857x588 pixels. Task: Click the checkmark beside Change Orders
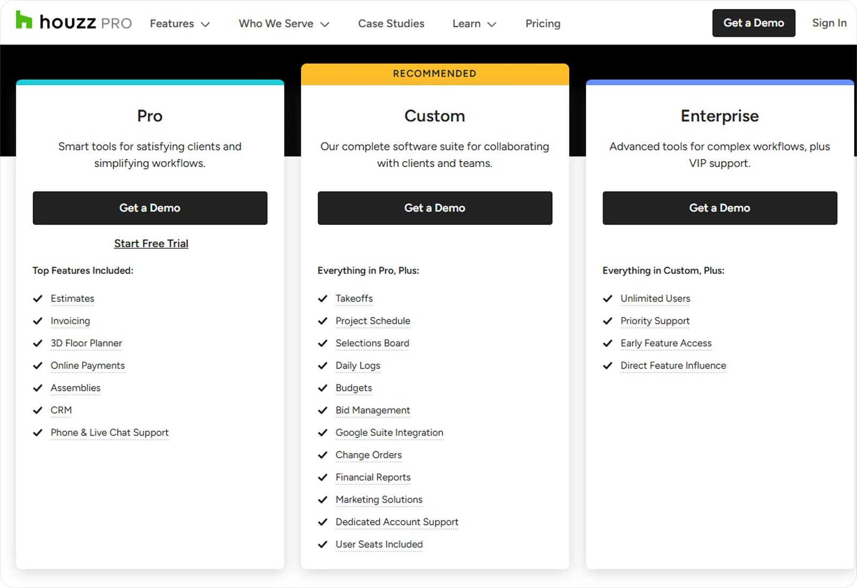pyautogui.click(x=322, y=455)
